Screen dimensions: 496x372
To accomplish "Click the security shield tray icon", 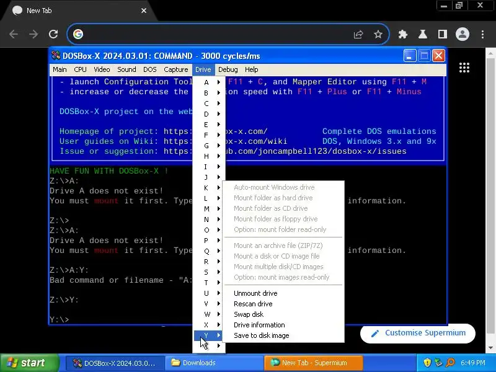I will pyautogui.click(x=427, y=363).
